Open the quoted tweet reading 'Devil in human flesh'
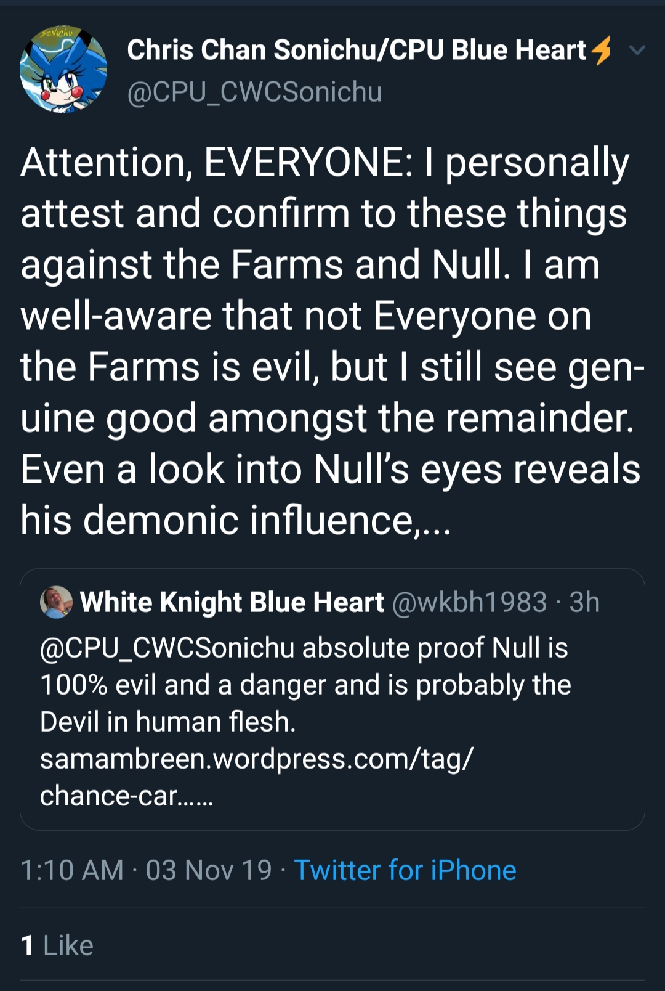 pyautogui.click(x=332, y=699)
